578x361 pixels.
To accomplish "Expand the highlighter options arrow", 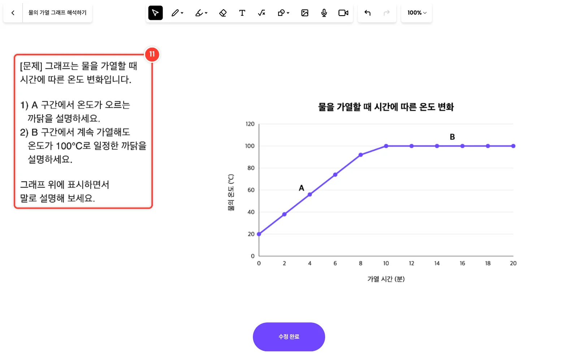I will (x=206, y=13).
